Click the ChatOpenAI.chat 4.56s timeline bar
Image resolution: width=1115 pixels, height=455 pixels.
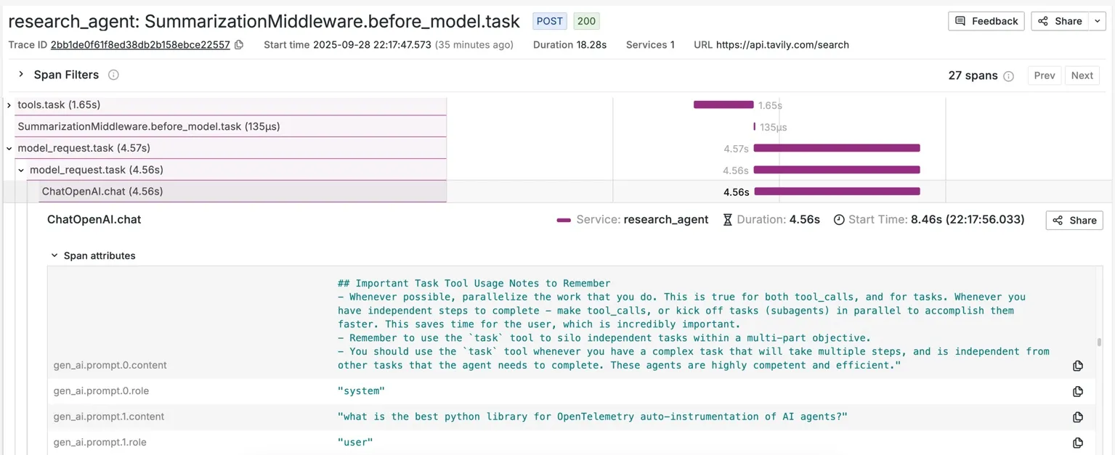pyautogui.click(x=837, y=192)
